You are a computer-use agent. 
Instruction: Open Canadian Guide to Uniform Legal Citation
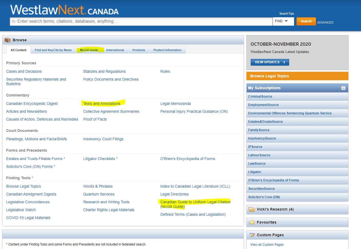tap(195, 202)
